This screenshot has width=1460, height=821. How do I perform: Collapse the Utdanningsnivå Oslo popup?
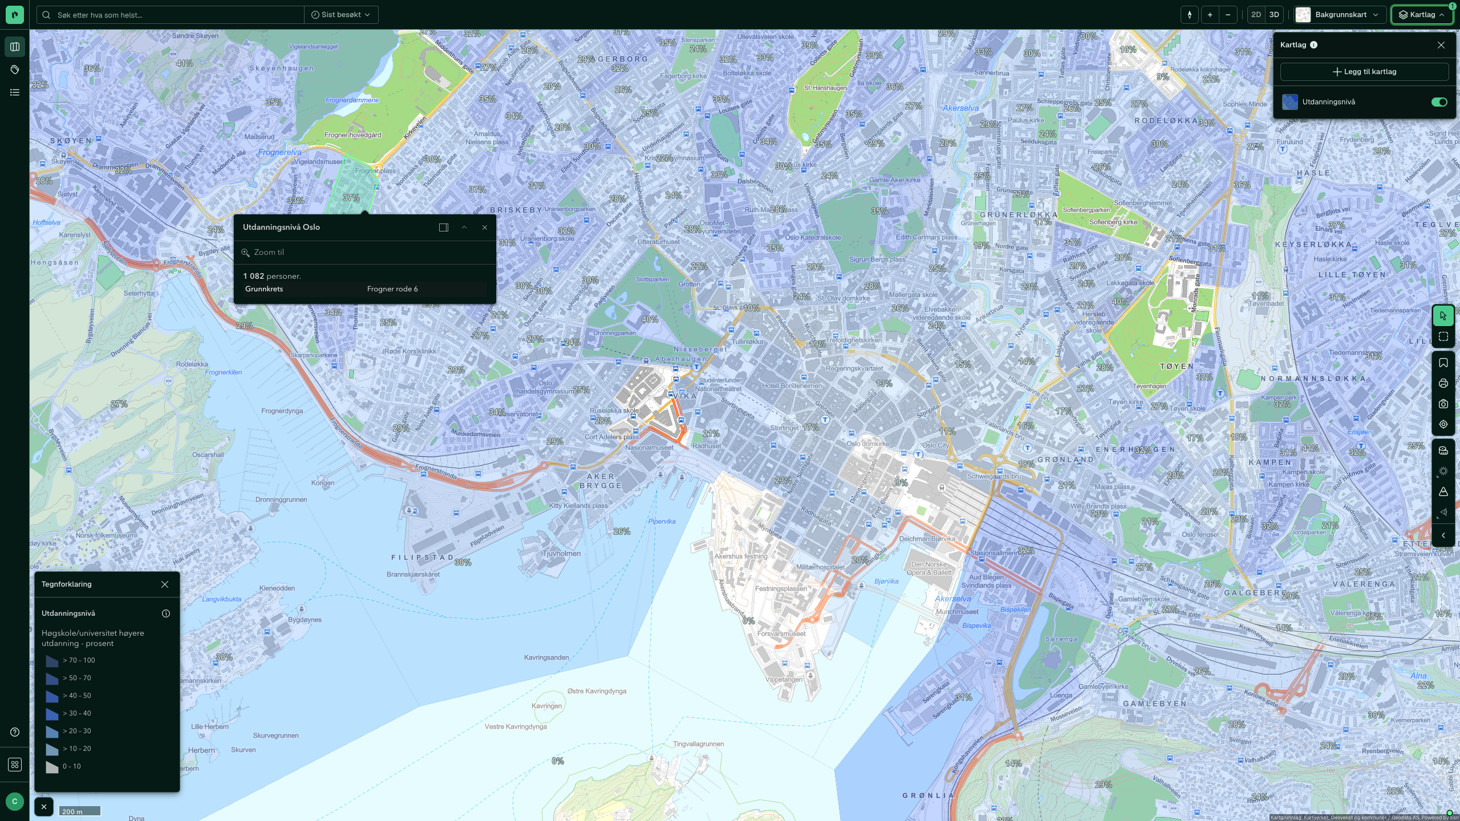(x=464, y=227)
